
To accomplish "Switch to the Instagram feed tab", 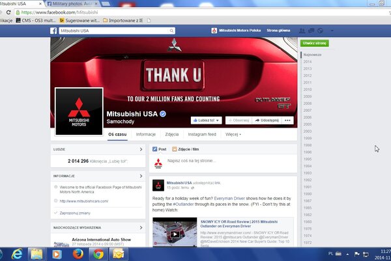I will click(x=202, y=134).
